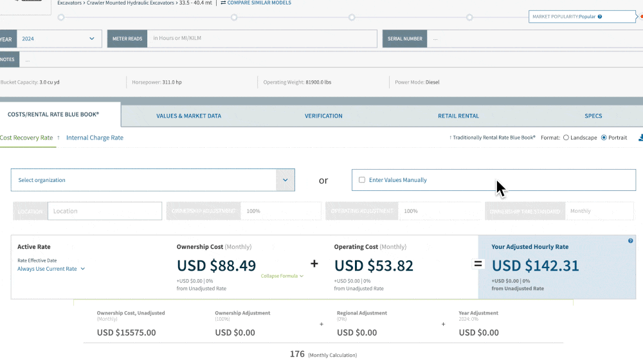Click the Market Popularity help icon
Viewport: 643px width, 362px height.
599,17
